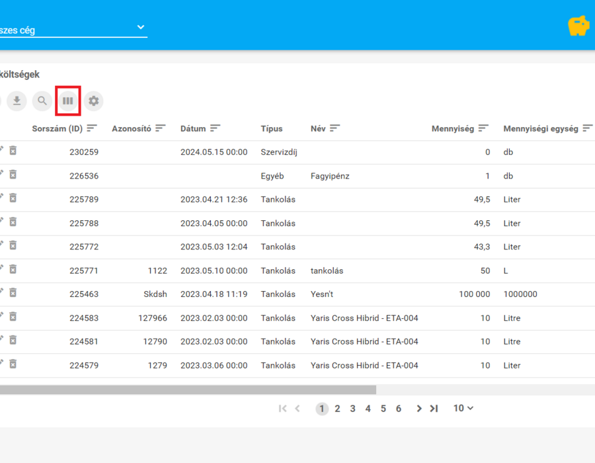Click the Yesn't name cell

(322, 294)
